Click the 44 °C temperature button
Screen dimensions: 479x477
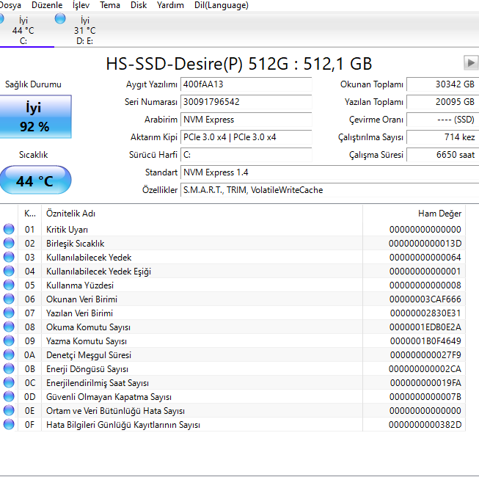[35, 180]
